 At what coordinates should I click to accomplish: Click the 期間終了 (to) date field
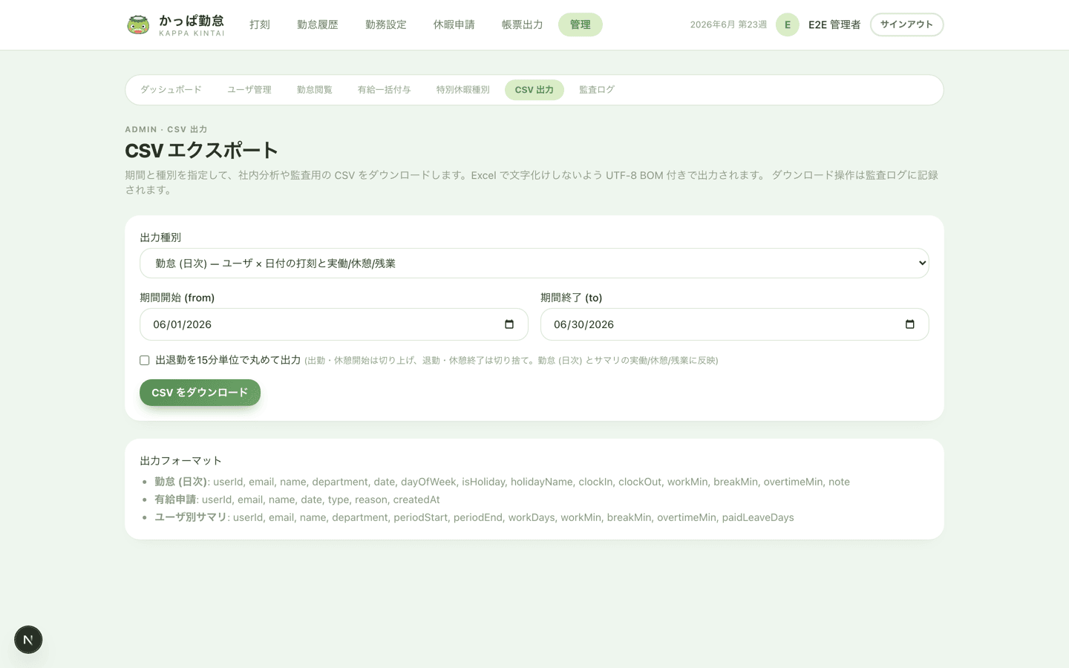pyautogui.click(x=735, y=324)
